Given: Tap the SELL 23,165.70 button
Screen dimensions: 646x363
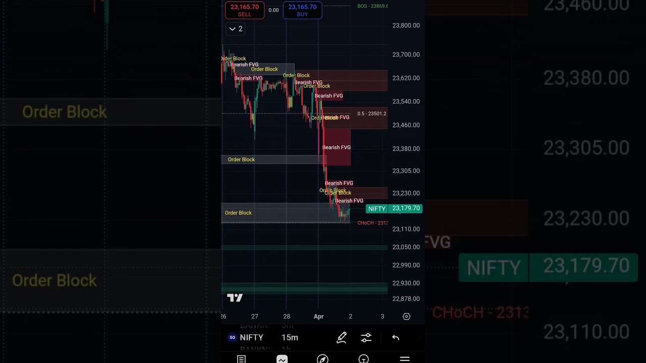Looking at the screenshot, I should coord(245,10).
